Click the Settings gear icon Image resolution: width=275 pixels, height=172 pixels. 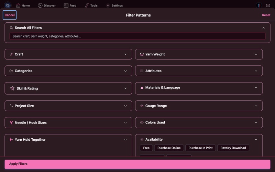(x=108, y=6)
